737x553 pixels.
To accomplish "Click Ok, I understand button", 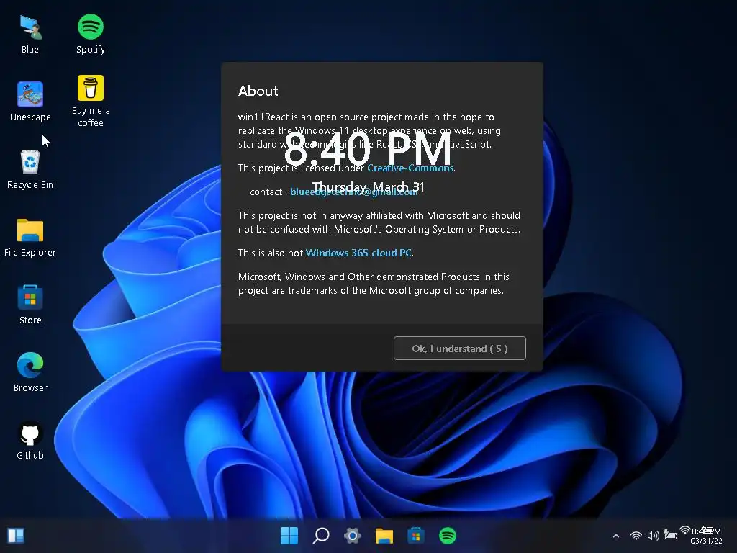I will (x=460, y=349).
